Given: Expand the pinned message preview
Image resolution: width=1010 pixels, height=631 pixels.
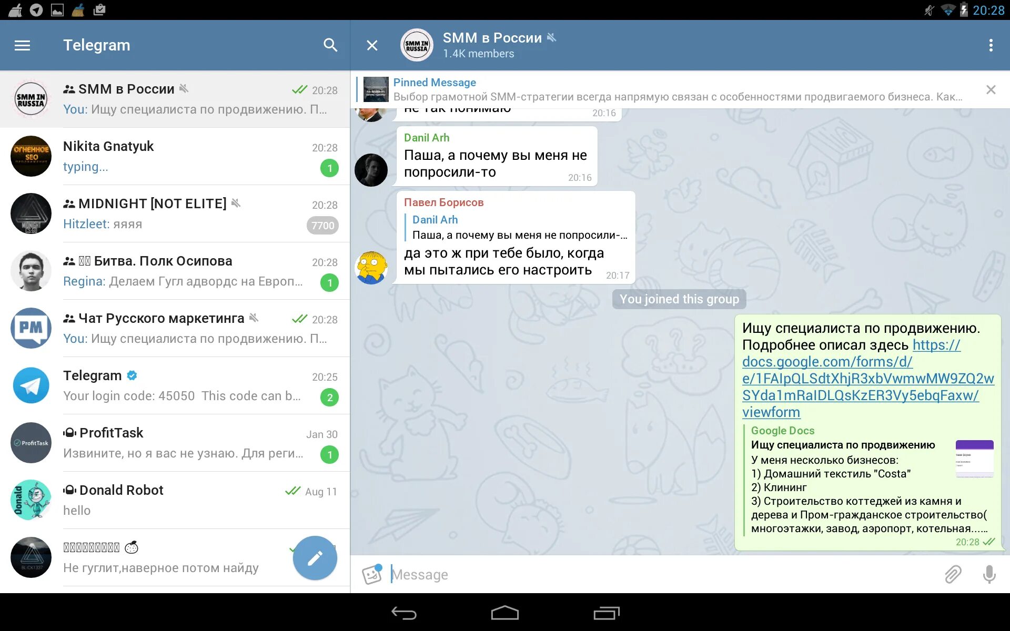Looking at the screenshot, I should 678,89.
